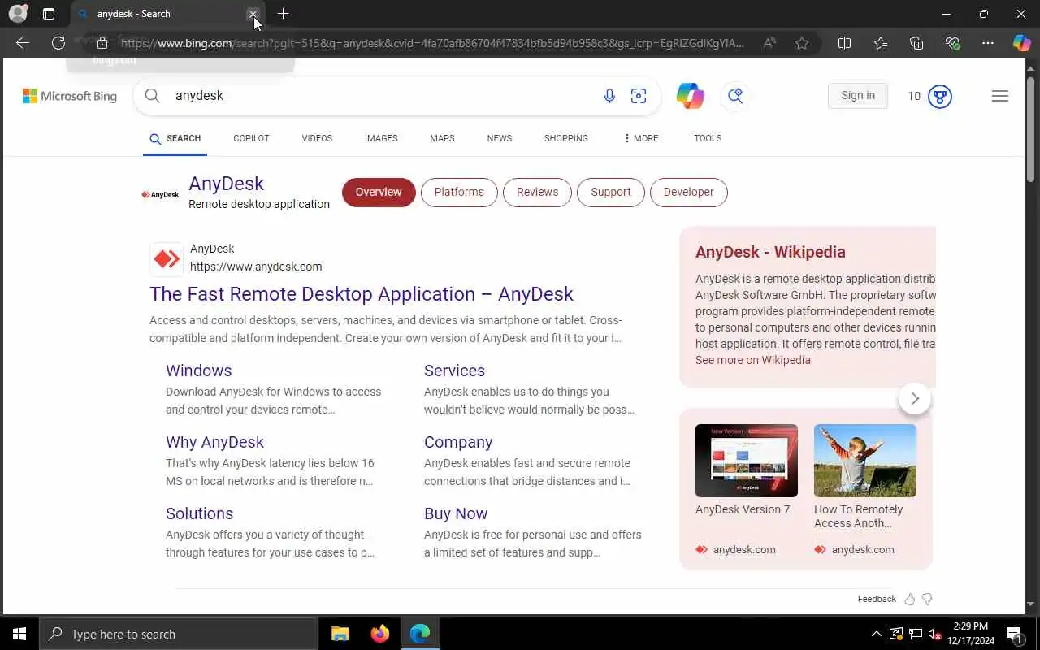The image size is (1040, 650).
Task: Open the Company sublink
Action: pos(458,442)
